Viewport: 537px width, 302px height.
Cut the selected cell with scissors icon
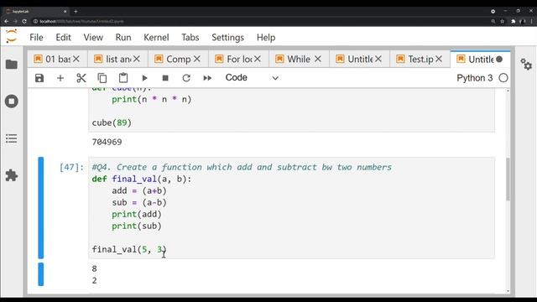tap(81, 78)
